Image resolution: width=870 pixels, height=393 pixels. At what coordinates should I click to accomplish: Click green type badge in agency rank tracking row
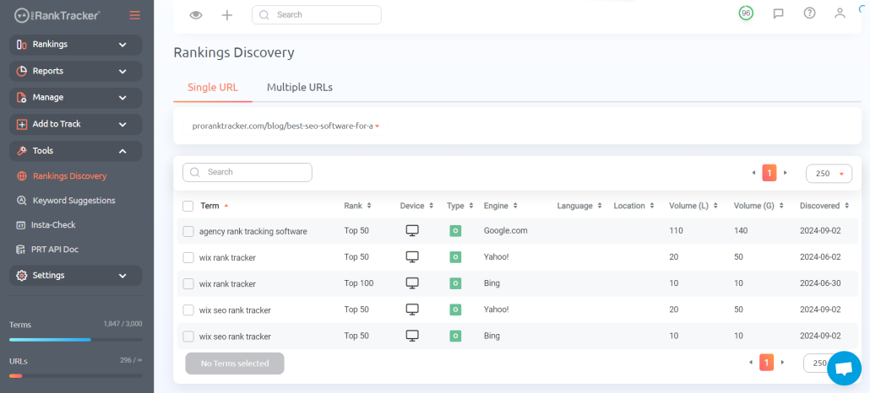point(455,231)
